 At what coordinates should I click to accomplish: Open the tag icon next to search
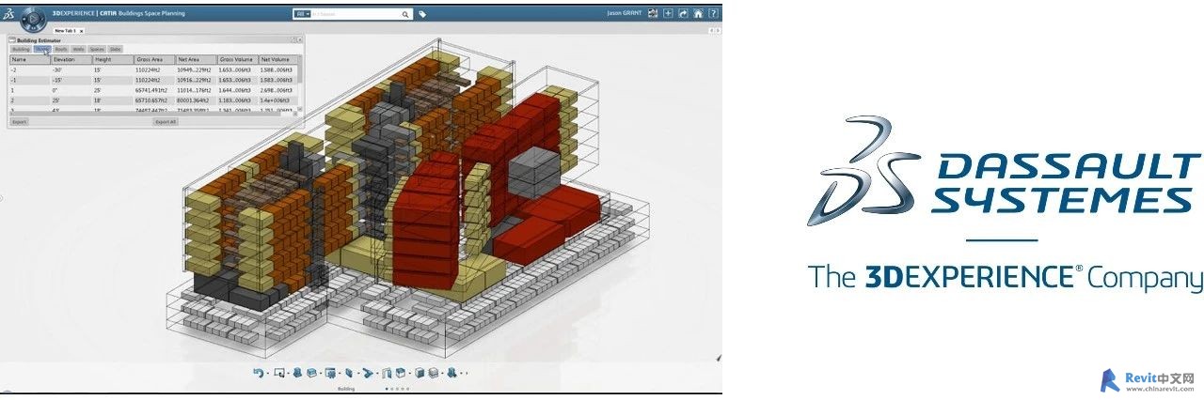(422, 14)
